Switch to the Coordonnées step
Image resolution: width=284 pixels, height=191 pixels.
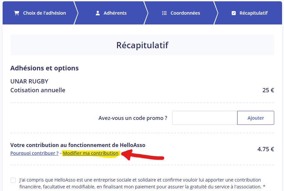coord(185,13)
